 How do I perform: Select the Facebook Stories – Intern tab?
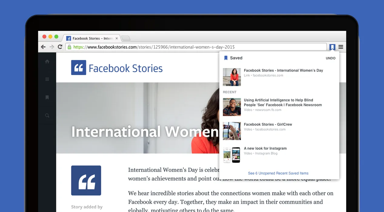92,38
